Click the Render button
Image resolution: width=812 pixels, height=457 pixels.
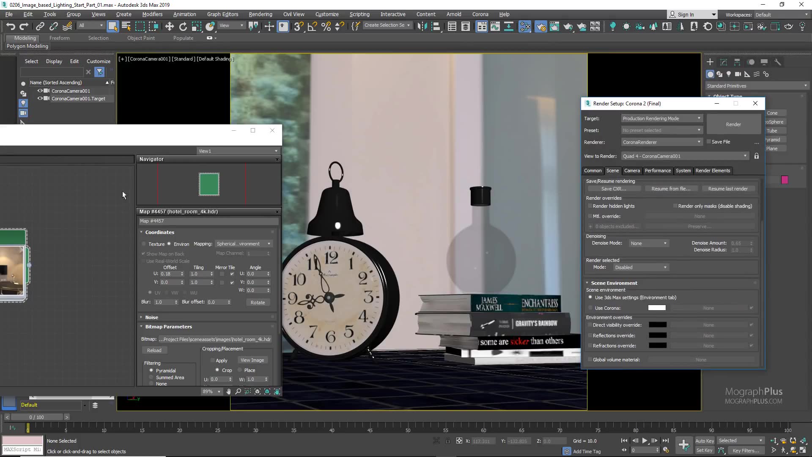733,124
